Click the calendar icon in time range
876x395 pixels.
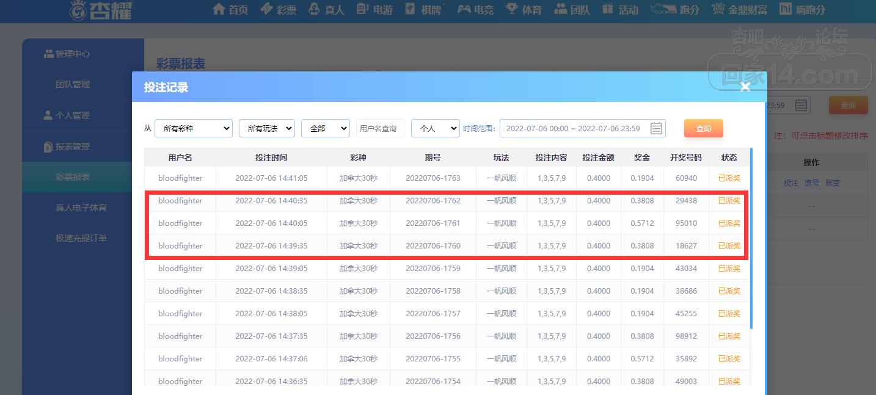point(656,128)
